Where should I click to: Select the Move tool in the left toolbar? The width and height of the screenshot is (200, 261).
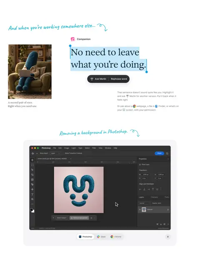pyautogui.click(x=32, y=160)
